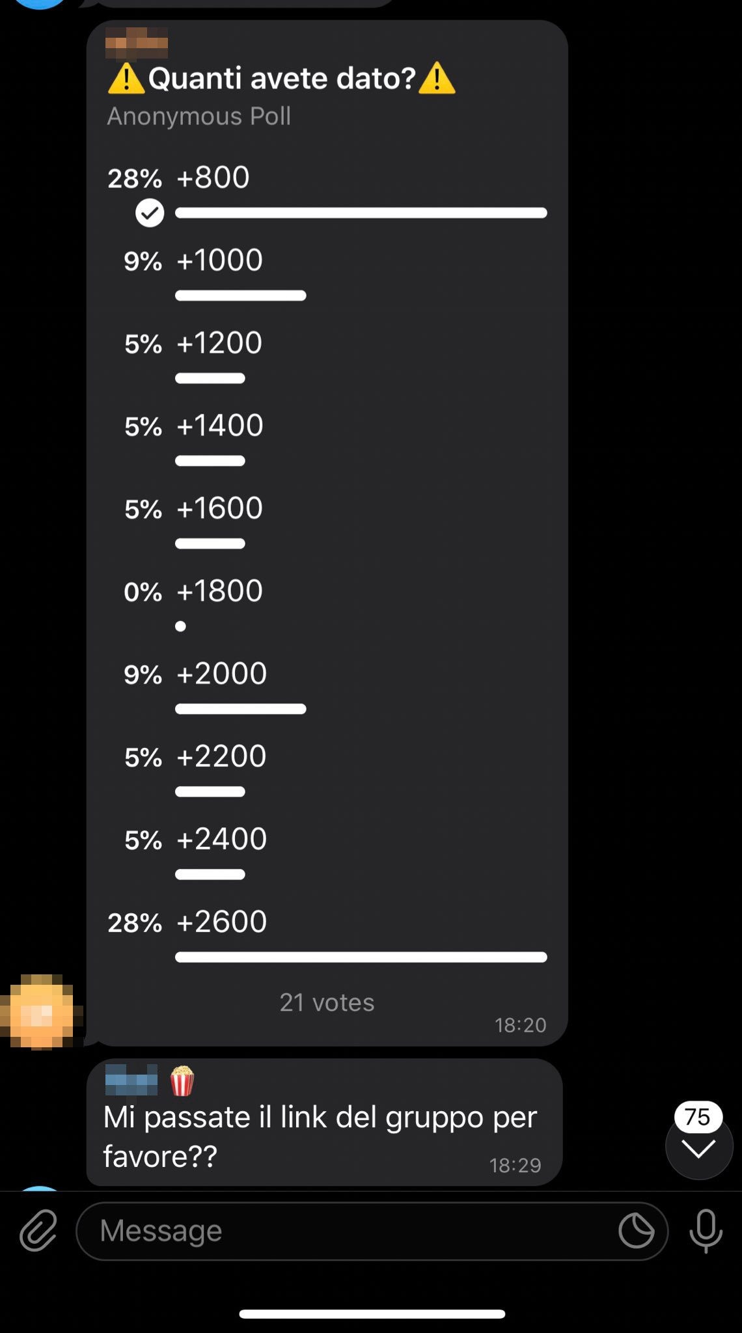This screenshot has height=1333, width=742.
Task: Tap the 21 votes count text
Action: click(x=327, y=1002)
